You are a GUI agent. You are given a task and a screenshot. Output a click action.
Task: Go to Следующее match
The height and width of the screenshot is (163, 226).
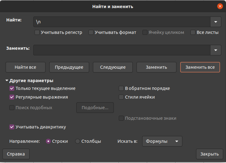pyautogui.click(x=113, y=67)
